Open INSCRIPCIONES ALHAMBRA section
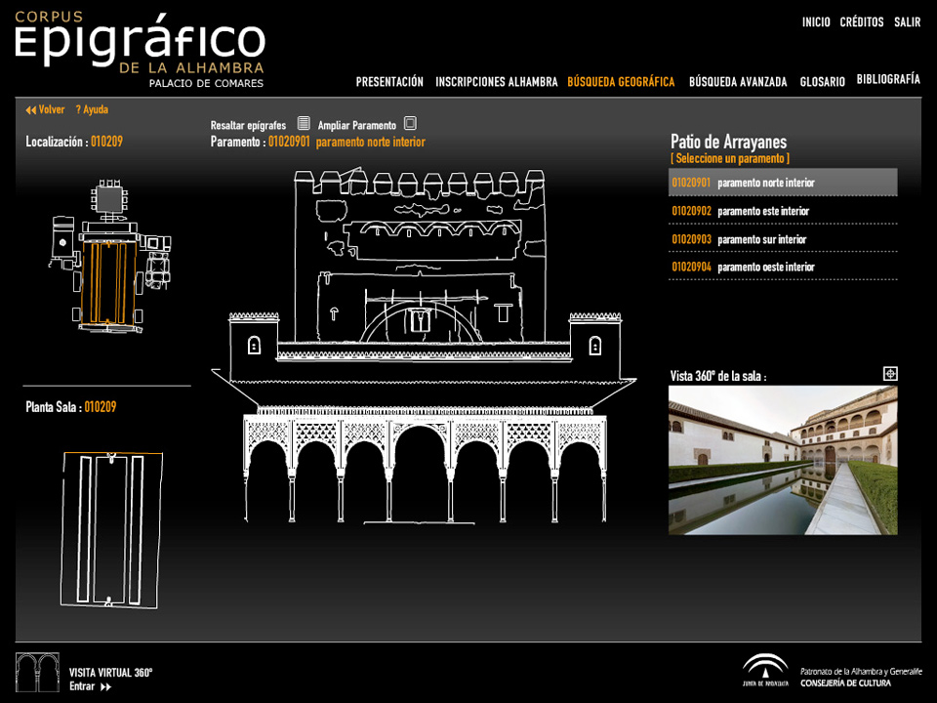 [496, 82]
